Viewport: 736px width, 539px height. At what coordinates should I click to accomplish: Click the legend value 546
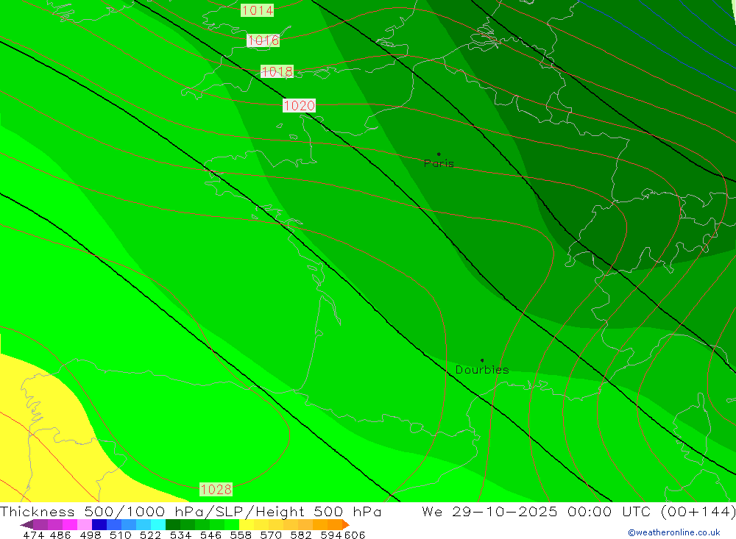click(x=210, y=535)
